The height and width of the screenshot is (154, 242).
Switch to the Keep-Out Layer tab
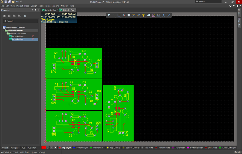tap(228, 148)
